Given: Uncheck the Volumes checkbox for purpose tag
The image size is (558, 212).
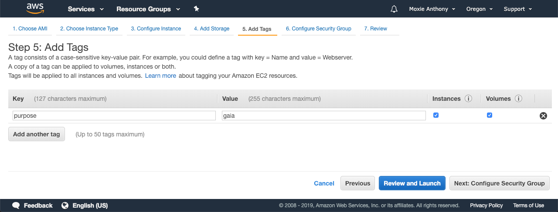Looking at the screenshot, I should (x=490, y=115).
